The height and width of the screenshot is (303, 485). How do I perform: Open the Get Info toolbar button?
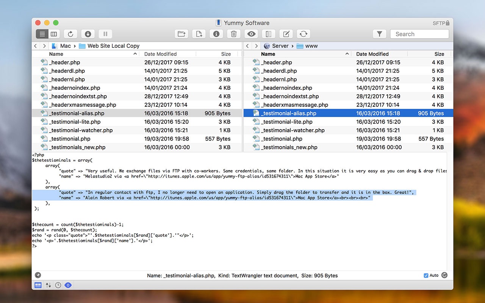point(216,34)
